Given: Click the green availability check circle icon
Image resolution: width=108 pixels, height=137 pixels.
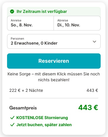Looking at the screenshot, I should click(12, 11).
